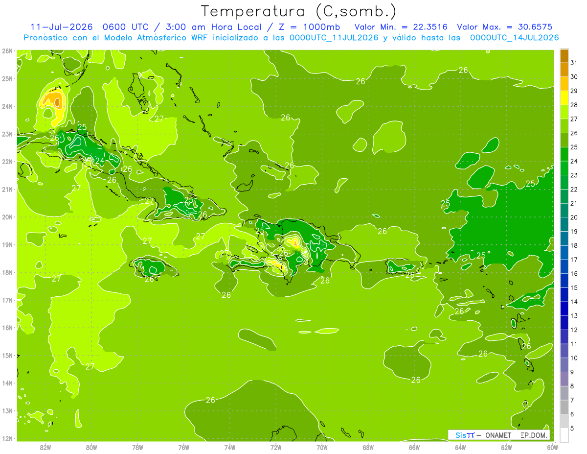Click the bright yellow swatch between 28 and 29
Viewport: 587px width, 454px height.
click(x=564, y=98)
